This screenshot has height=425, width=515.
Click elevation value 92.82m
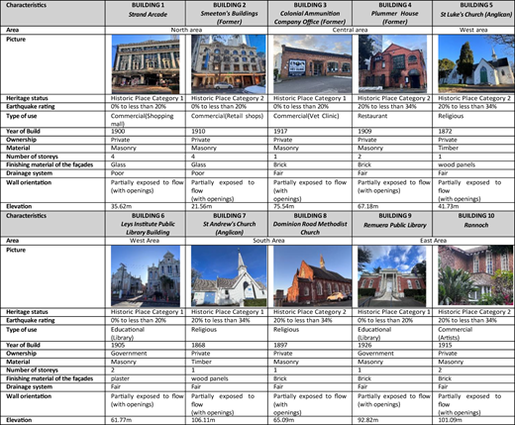tap(368, 420)
